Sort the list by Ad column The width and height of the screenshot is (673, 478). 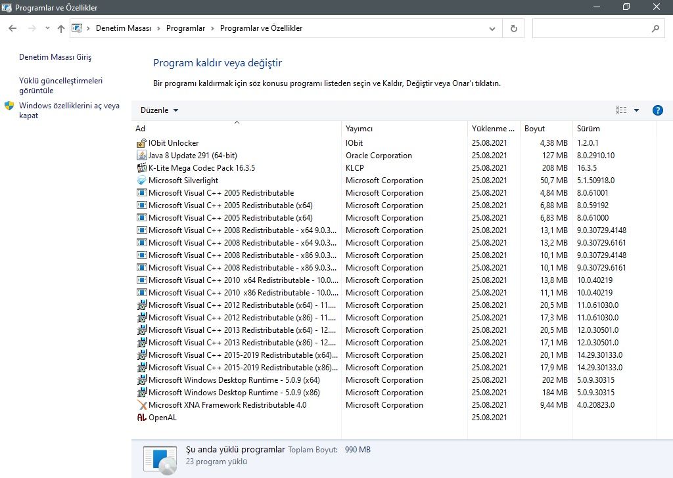(237, 129)
